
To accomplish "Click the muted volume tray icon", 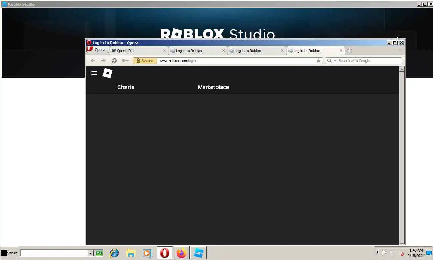I will coord(401,253).
